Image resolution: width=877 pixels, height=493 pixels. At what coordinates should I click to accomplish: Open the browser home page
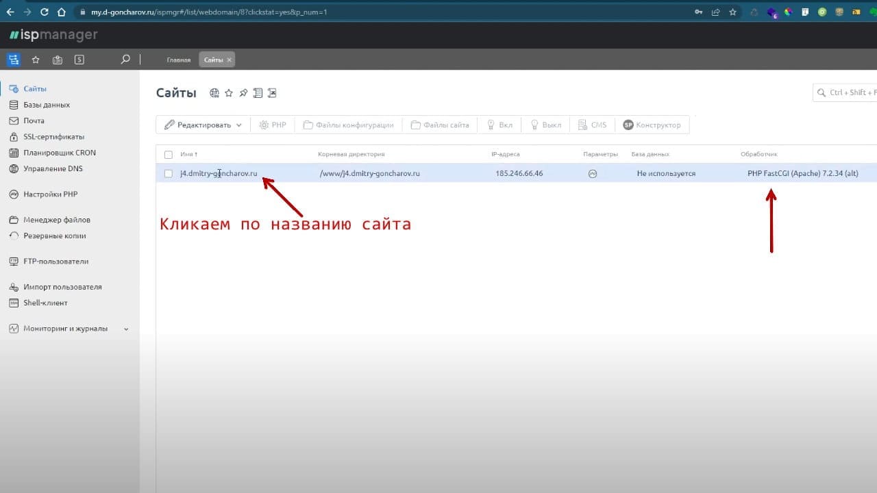point(62,12)
